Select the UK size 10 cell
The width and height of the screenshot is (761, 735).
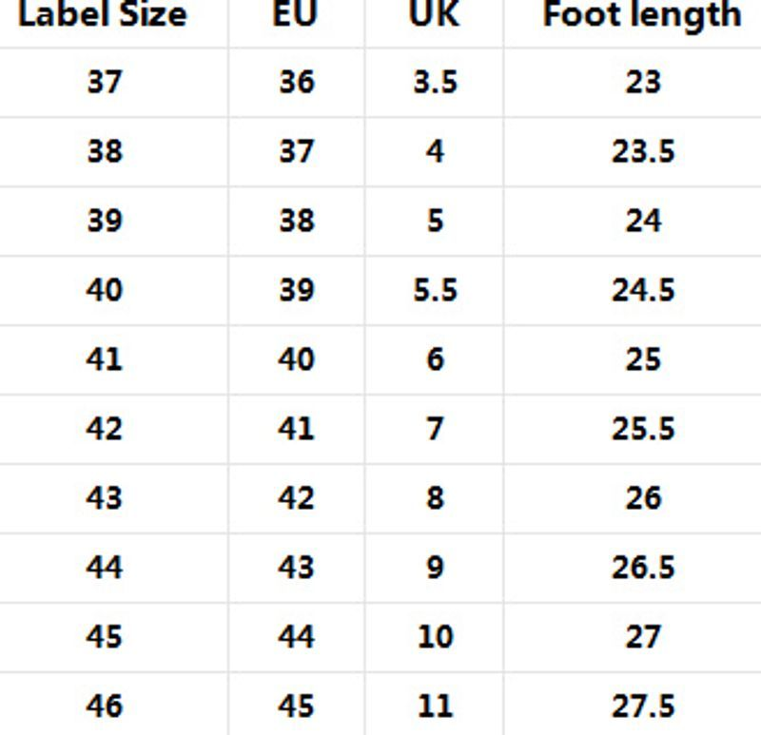[435, 636]
